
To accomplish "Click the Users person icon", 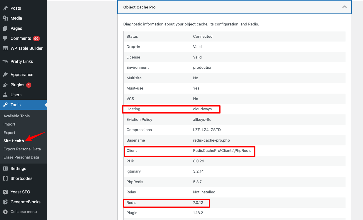I will tap(5, 95).
